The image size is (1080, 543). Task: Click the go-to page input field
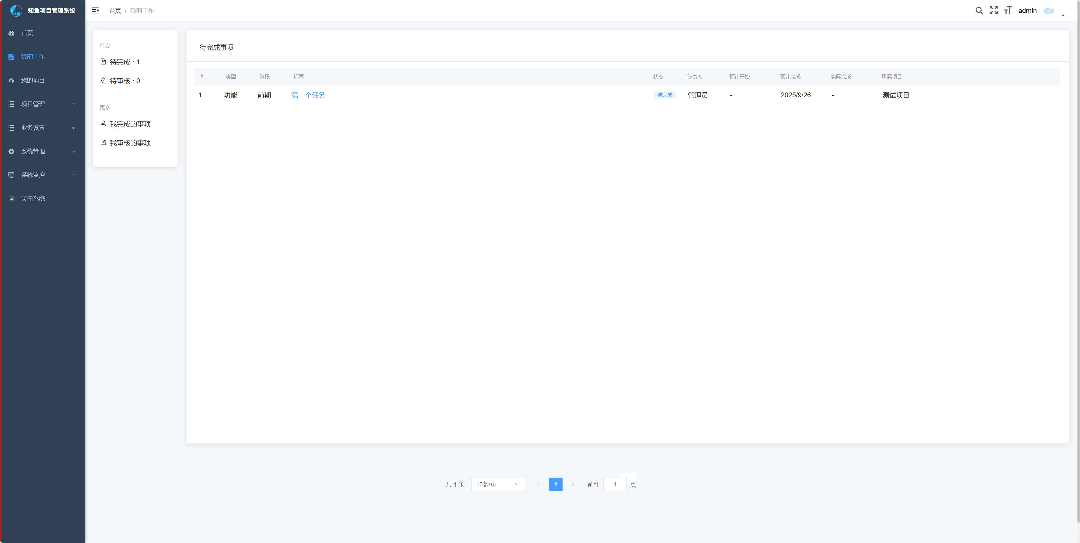615,484
